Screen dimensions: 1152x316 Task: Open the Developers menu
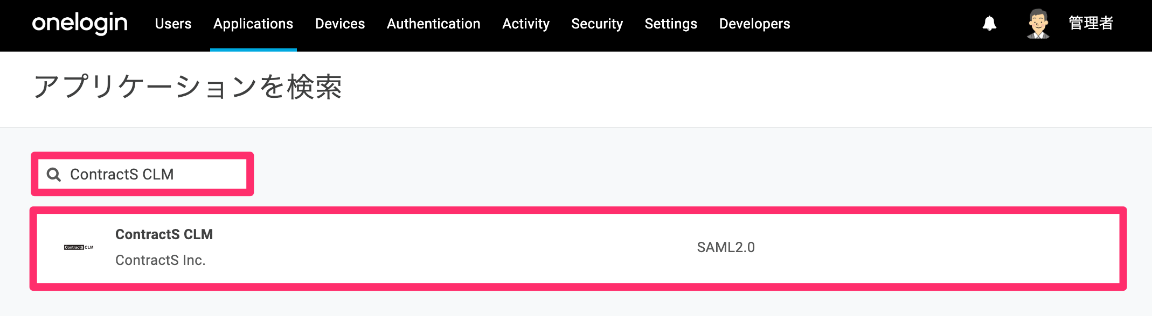click(x=754, y=24)
